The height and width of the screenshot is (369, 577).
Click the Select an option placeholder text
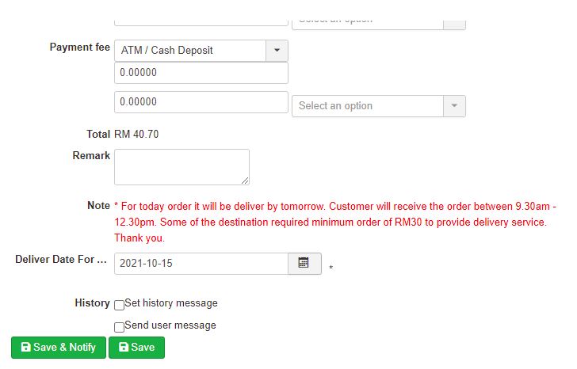(x=335, y=106)
